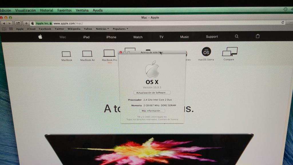This screenshot has height=165, width=293.
Task: Go to Support section in site navigation
Action: (x=212, y=37)
